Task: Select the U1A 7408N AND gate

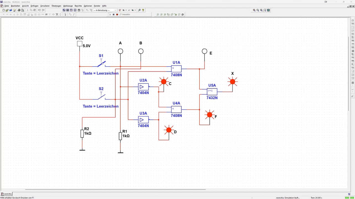Action: pos(176,69)
